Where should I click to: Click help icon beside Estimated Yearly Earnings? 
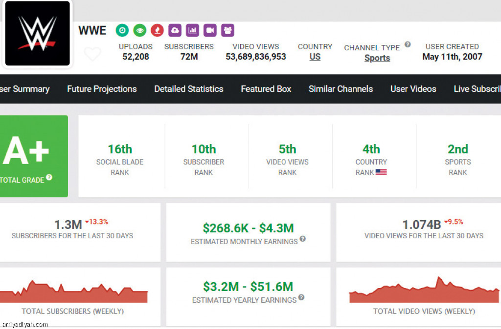coord(301,297)
